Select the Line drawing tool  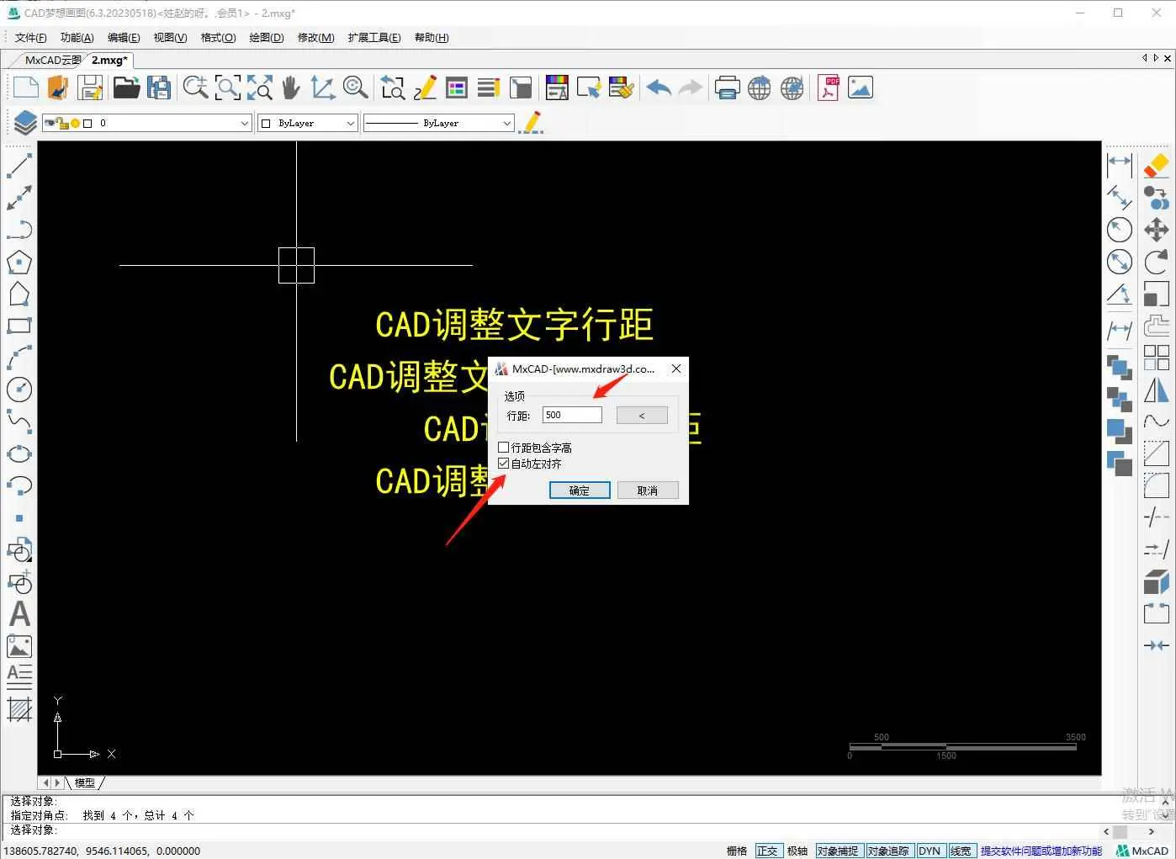[19, 166]
